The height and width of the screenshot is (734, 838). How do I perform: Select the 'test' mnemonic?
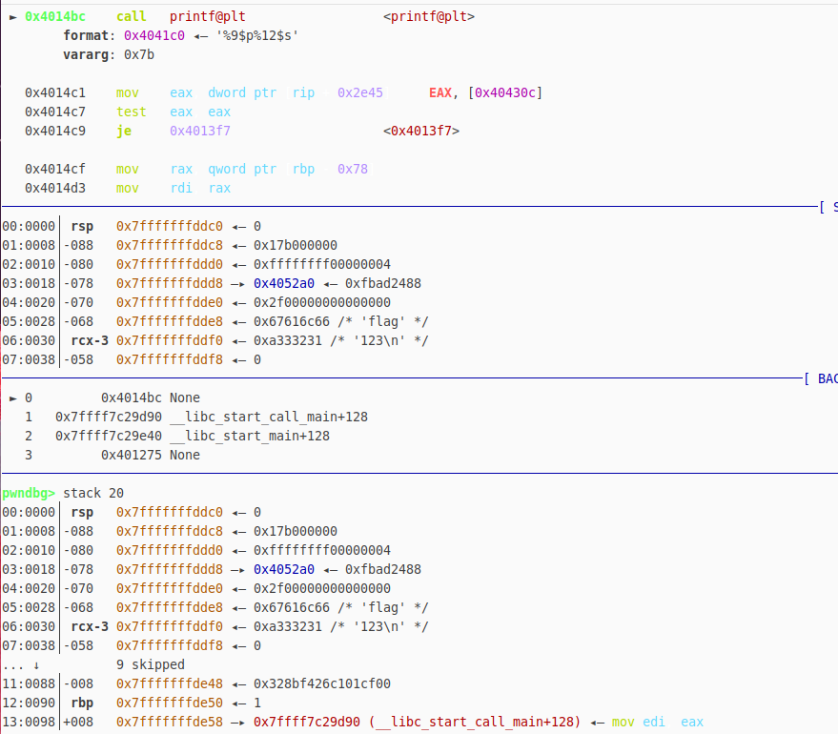(131, 112)
